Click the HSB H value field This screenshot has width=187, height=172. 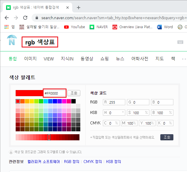tap(114, 113)
